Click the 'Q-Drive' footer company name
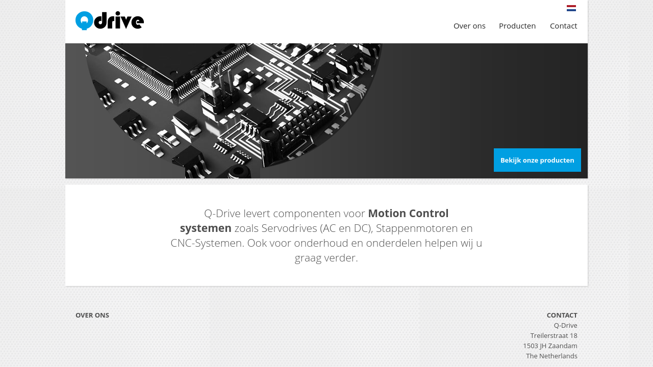653x367 pixels. pos(566,325)
